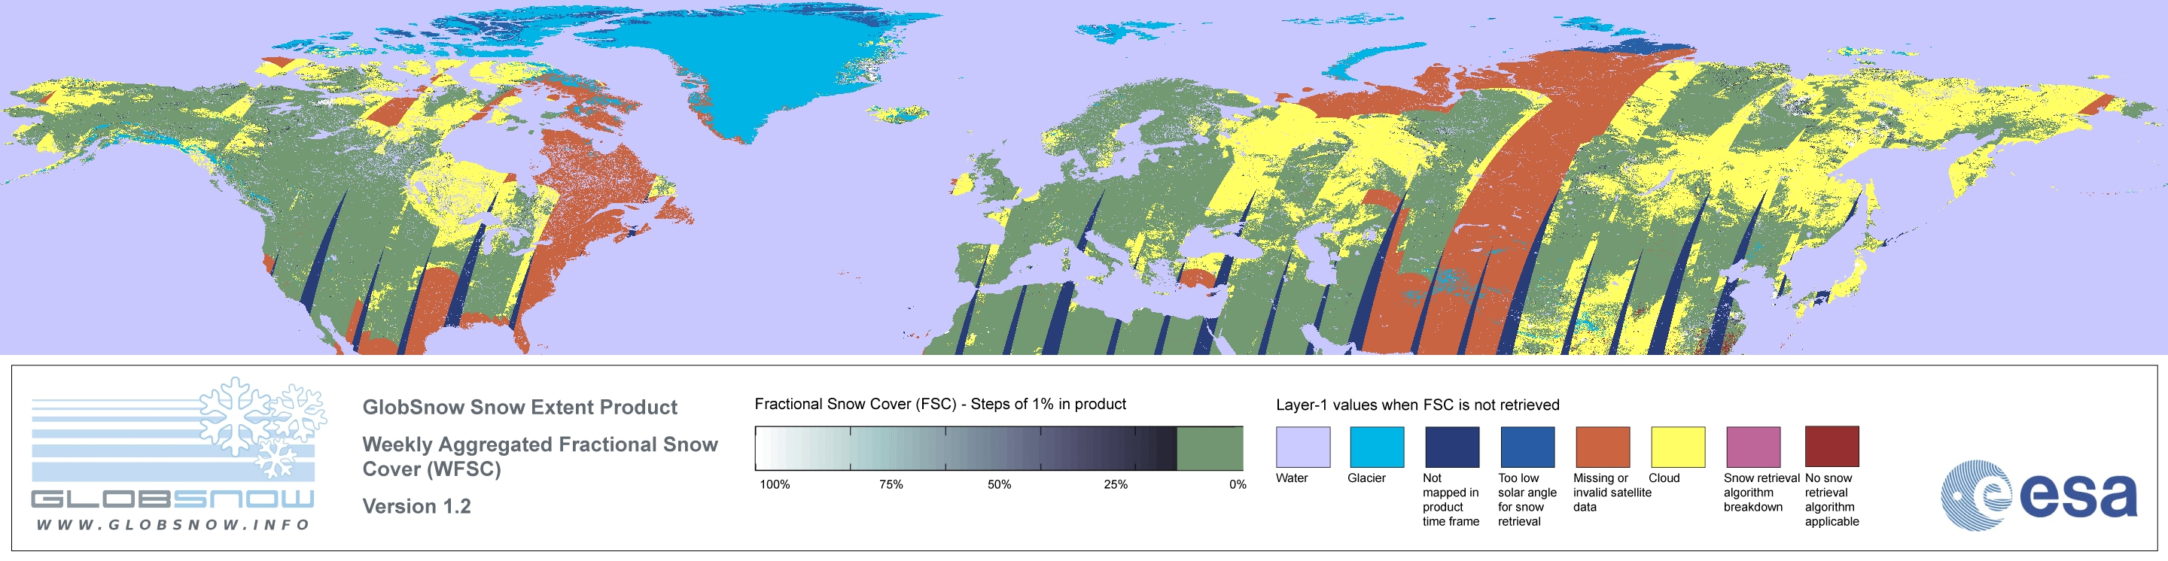Click the 0% scale label
The height and width of the screenshot is (561, 2168).
click(x=1237, y=484)
